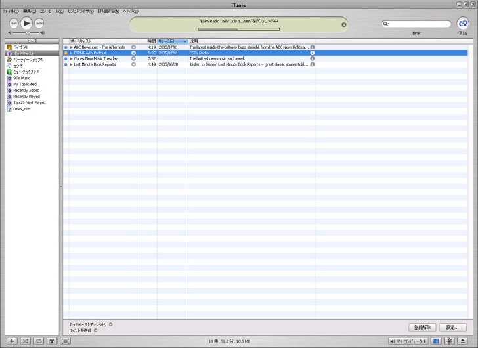Select oasis_live playlist
Viewport: 478px width, 348px height.
point(32,109)
